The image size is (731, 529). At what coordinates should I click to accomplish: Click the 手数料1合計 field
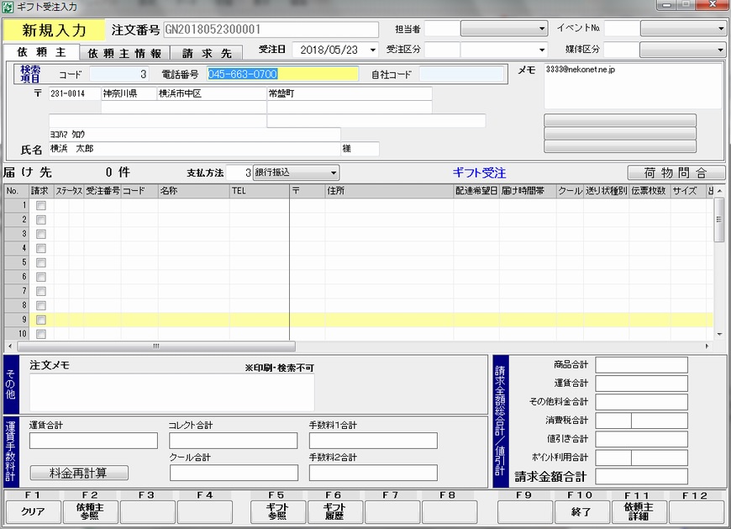[x=373, y=441]
